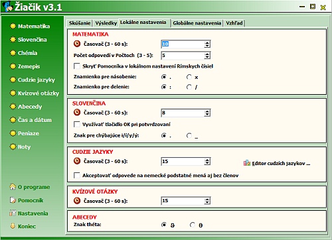
Task: Open the Matematika section in sidebar
Action: coord(34,27)
